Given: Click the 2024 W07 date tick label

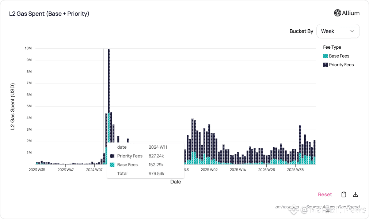Looking at the screenshot, I should pyautogui.click(x=94, y=170).
